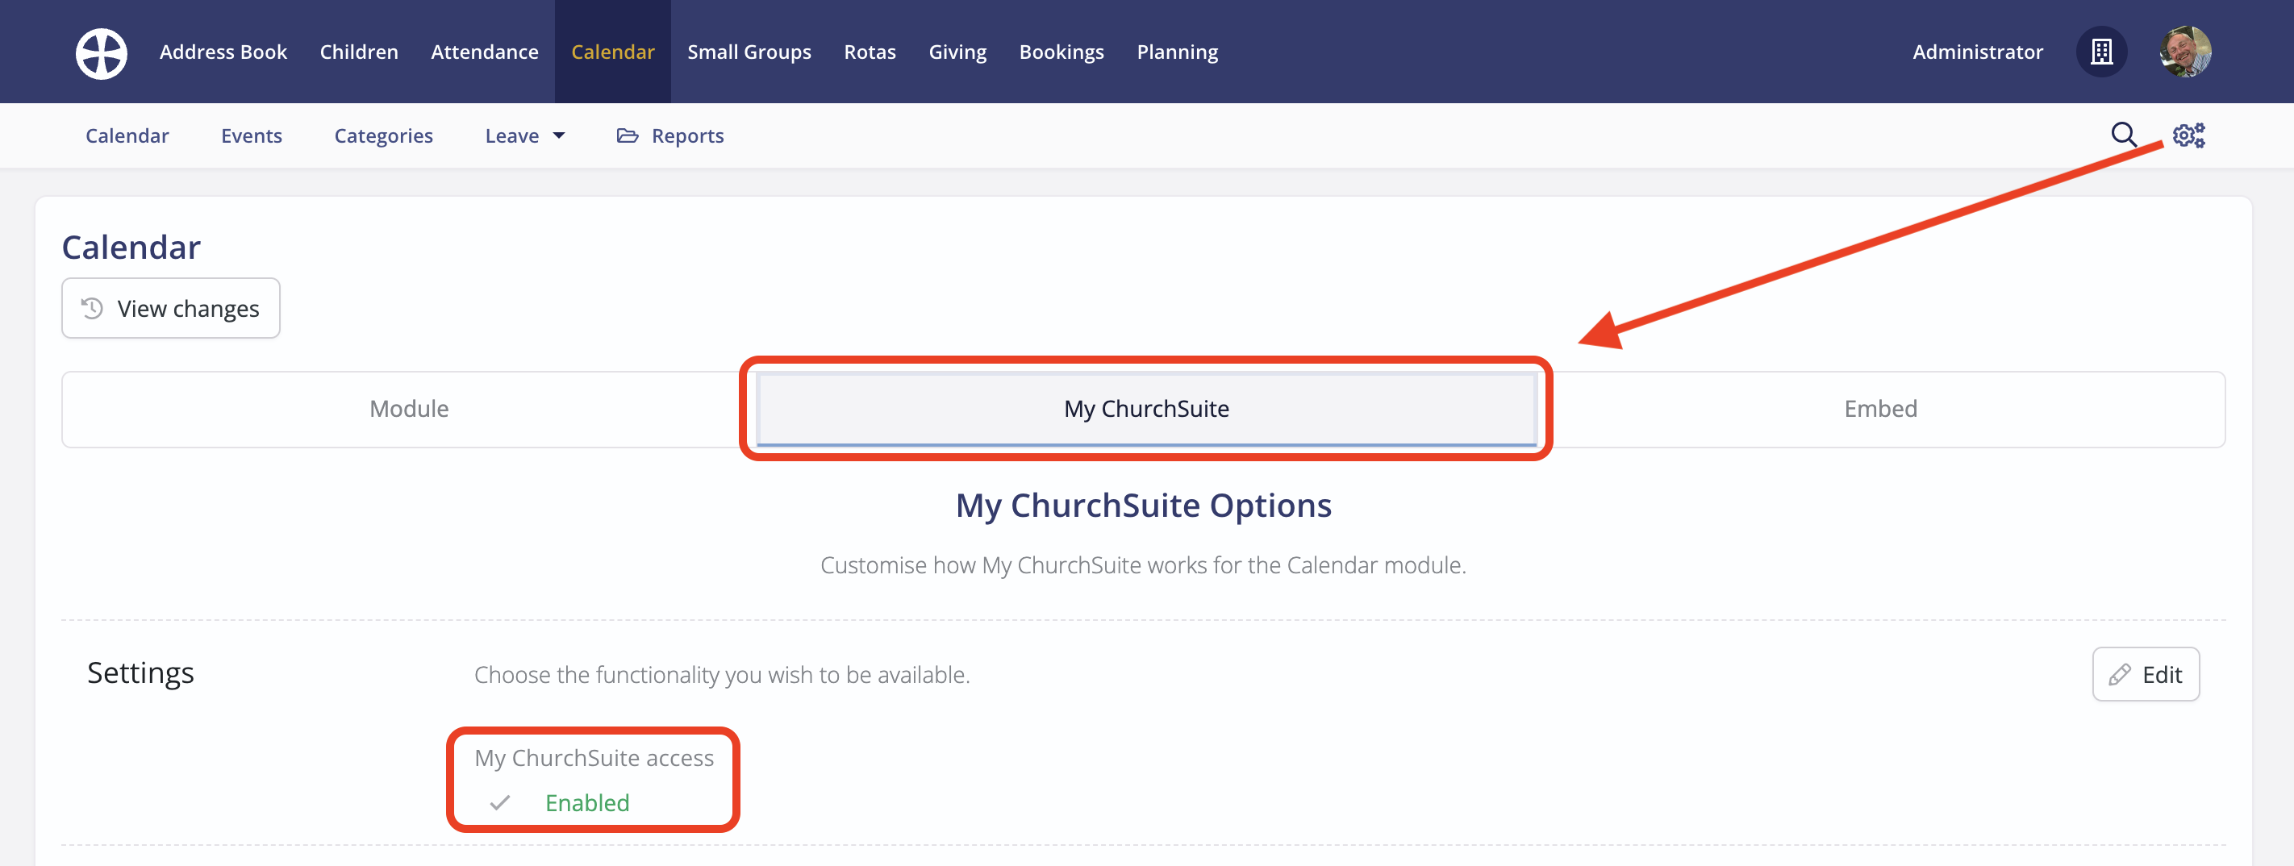Go to Rotas module
The width and height of the screenshot is (2294, 866).
click(x=870, y=52)
